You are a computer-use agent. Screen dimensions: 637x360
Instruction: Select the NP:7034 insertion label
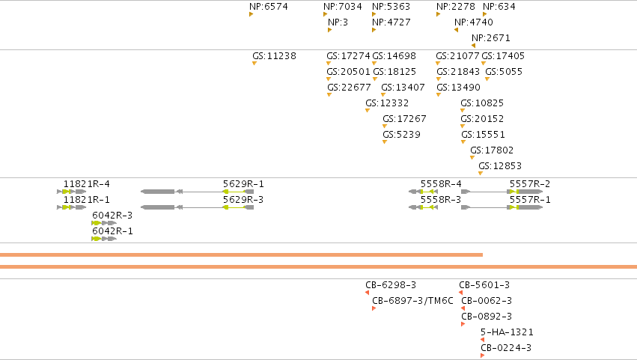[x=343, y=7]
